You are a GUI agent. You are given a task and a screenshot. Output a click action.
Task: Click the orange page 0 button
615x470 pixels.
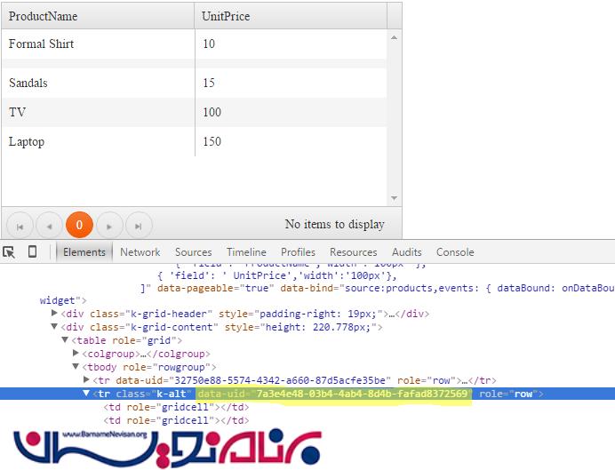[79, 225]
